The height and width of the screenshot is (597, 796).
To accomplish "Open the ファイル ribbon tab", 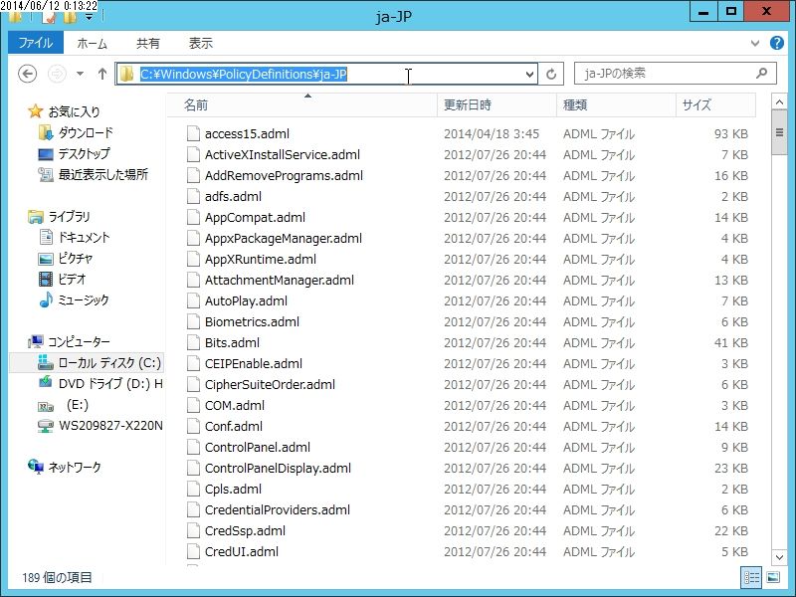I will (x=36, y=43).
